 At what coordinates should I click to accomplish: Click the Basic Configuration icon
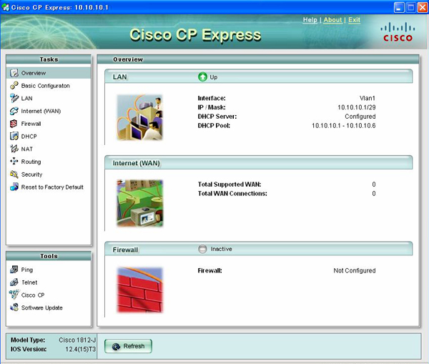(14, 86)
